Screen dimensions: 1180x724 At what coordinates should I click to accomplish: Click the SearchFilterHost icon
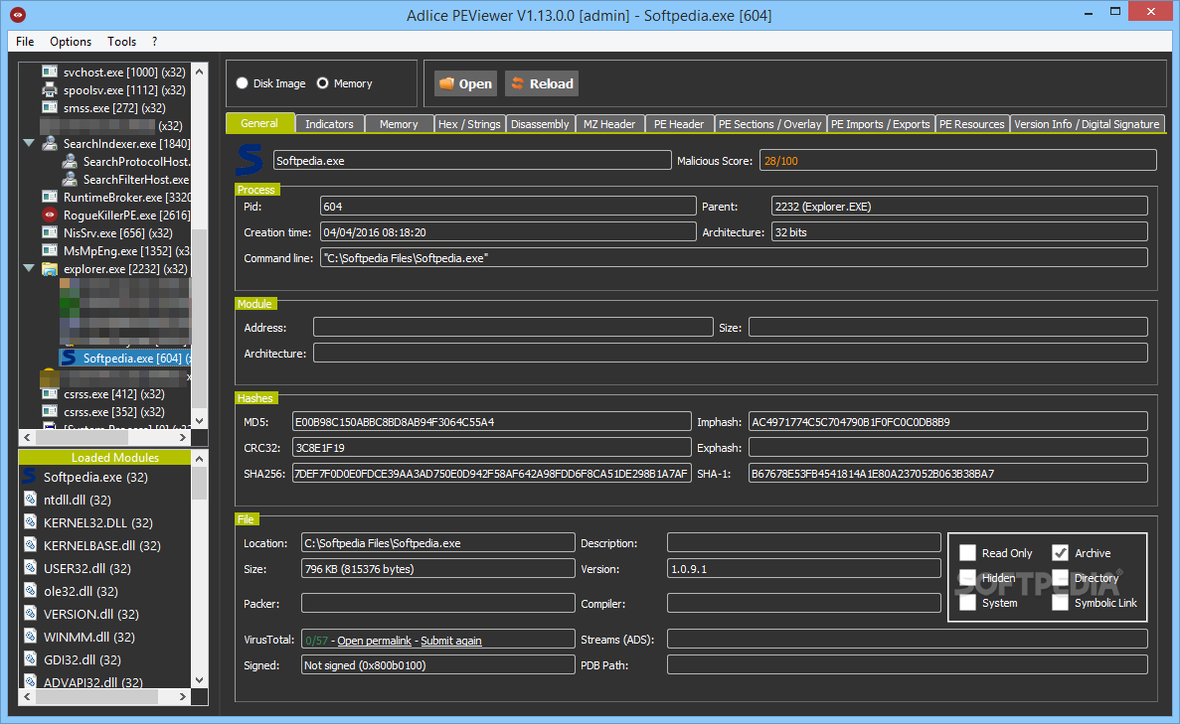(70, 180)
